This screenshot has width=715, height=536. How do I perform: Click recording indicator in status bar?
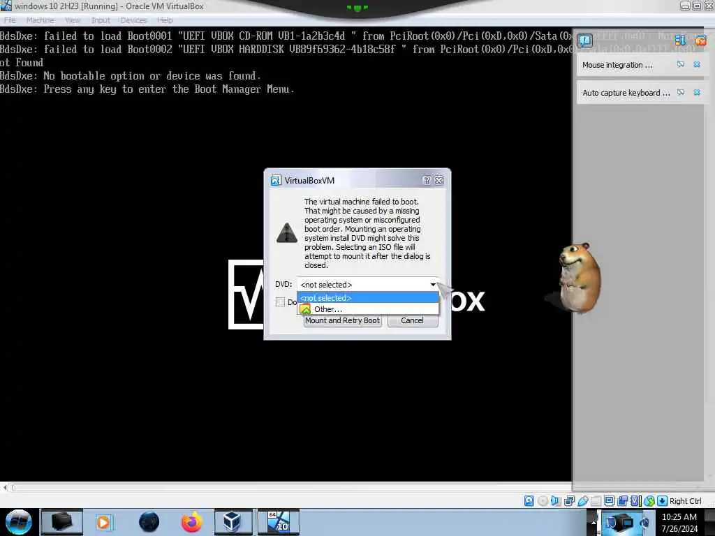point(622,501)
